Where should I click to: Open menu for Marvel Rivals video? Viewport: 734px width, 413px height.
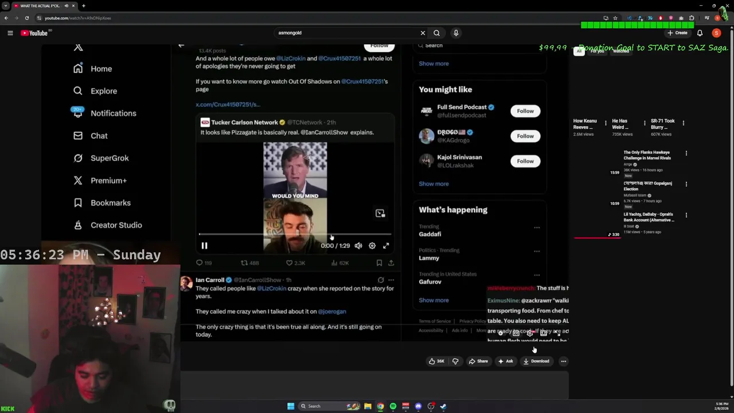[x=686, y=153]
